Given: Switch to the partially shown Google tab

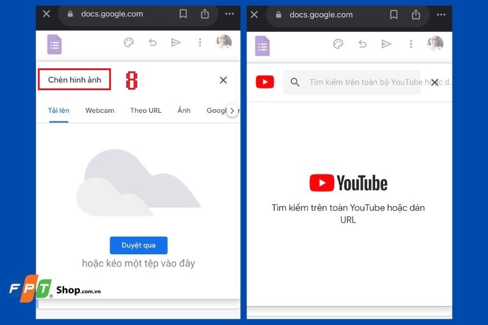Looking at the screenshot, I should 216,110.
